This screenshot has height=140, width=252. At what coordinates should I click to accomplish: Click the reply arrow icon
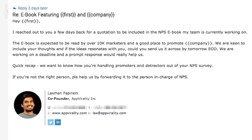click(x=14, y=8)
